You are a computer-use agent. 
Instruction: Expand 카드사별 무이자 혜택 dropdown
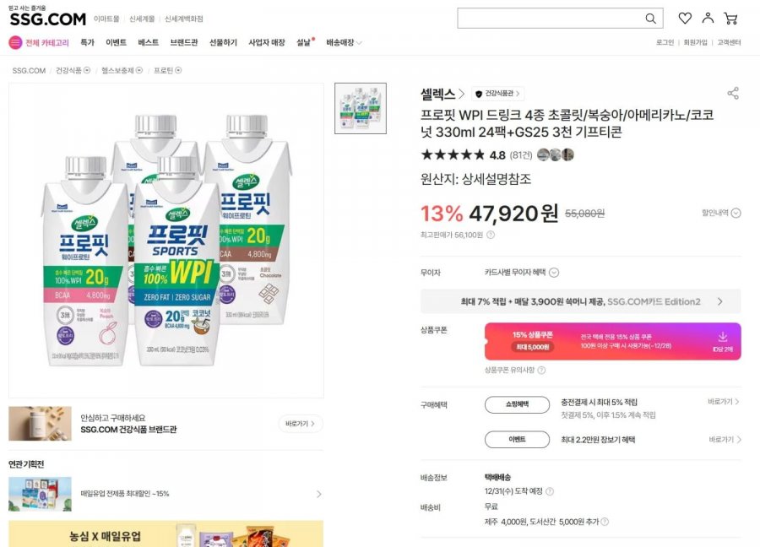(x=554, y=273)
